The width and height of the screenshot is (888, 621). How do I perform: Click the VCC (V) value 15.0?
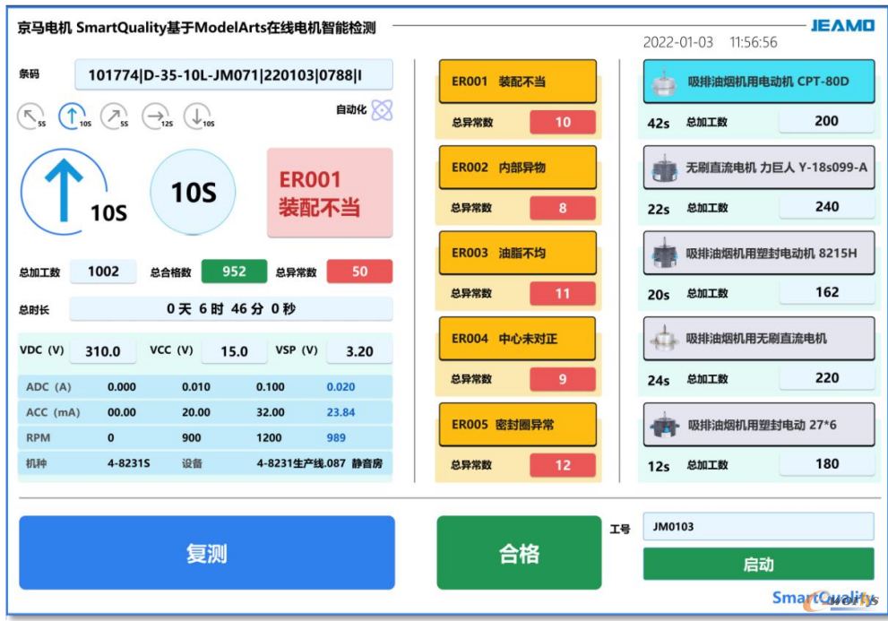pyautogui.click(x=234, y=351)
